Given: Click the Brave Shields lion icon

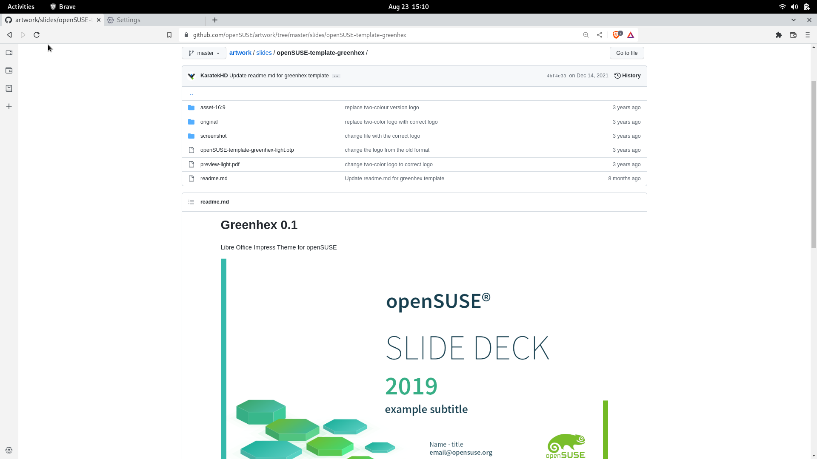Looking at the screenshot, I should tap(616, 35).
